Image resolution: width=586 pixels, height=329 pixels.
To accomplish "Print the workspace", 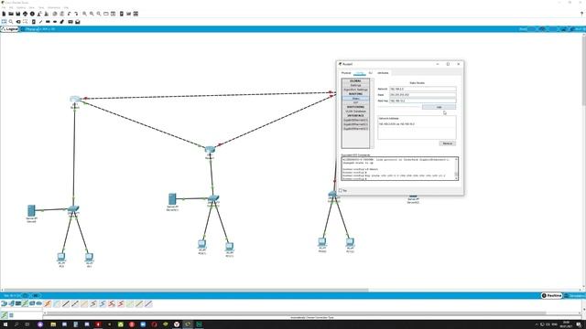I will (25, 14).
